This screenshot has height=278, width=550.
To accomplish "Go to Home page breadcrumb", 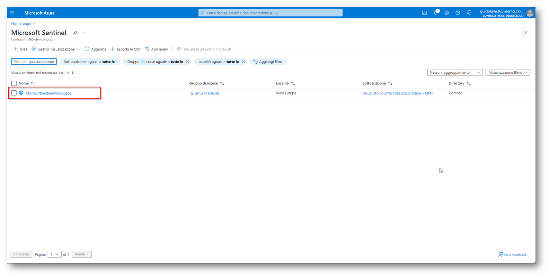I will [x=21, y=24].
